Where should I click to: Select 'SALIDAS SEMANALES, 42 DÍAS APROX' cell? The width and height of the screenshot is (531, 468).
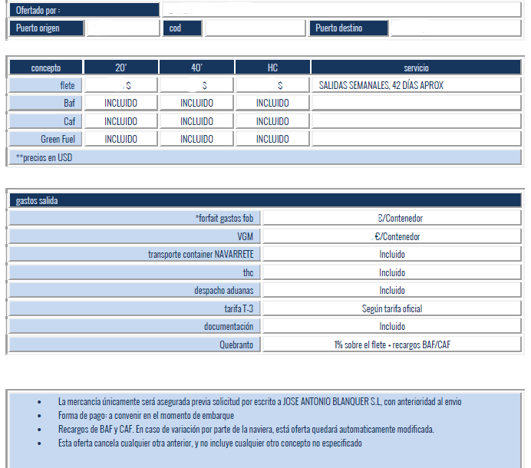[x=416, y=85]
